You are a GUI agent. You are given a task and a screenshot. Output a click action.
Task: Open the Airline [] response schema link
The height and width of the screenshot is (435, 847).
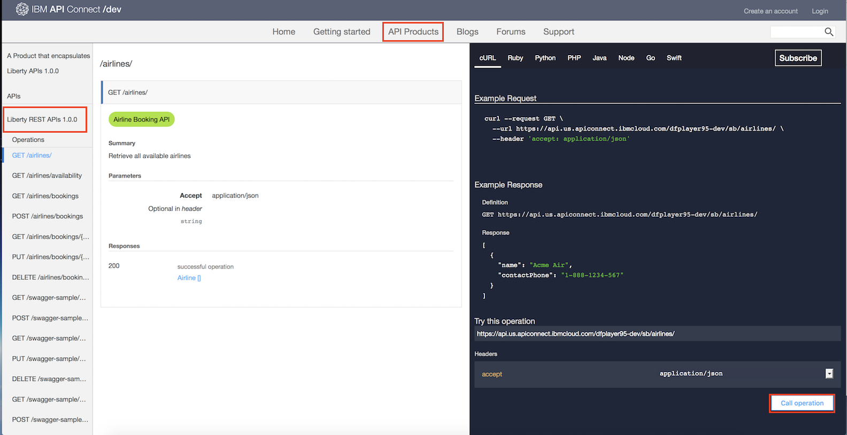(x=189, y=278)
